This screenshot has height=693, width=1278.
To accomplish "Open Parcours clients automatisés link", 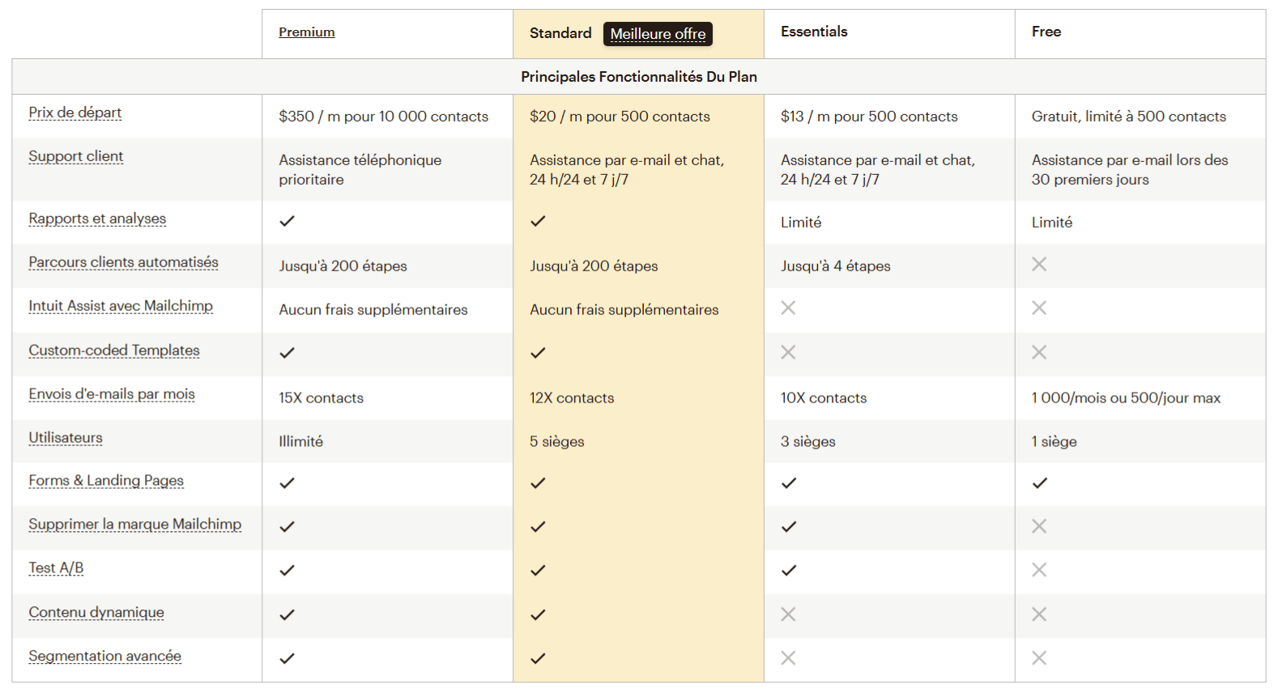I will pyautogui.click(x=123, y=262).
